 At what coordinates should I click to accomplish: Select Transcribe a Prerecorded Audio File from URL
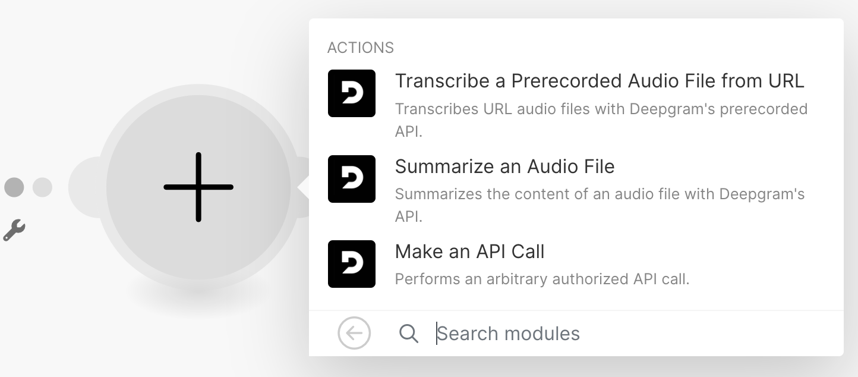[x=599, y=81]
